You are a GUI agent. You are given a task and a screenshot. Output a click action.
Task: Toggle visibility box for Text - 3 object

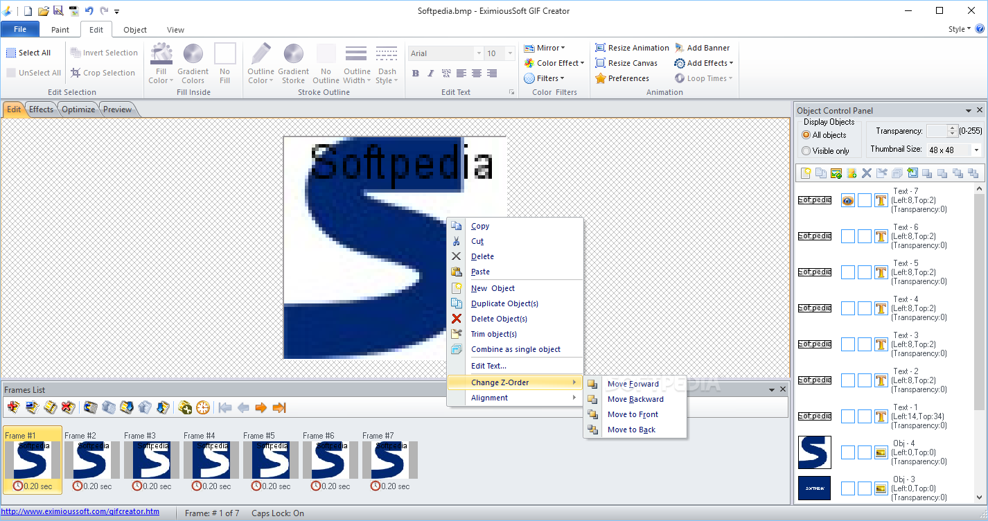click(848, 344)
